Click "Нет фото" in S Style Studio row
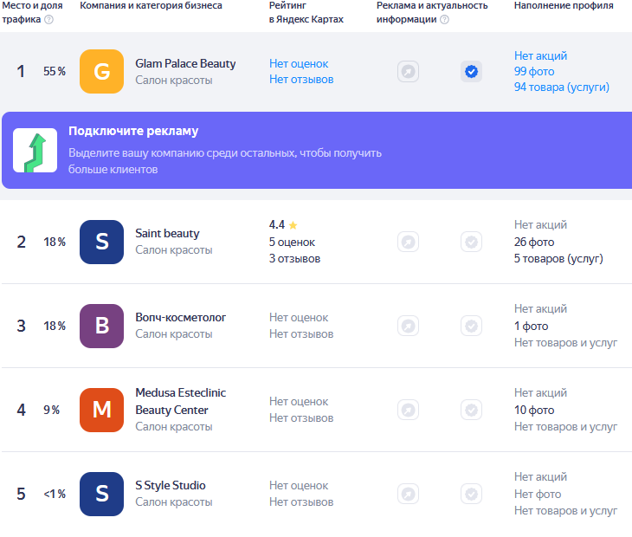Screen dimensions: 632x537 (x=538, y=495)
